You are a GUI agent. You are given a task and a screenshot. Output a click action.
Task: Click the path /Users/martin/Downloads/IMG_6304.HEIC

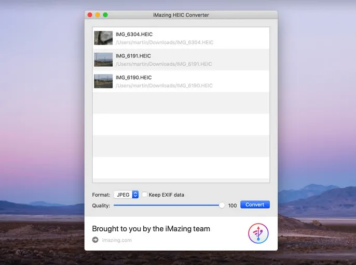pyautogui.click(x=165, y=42)
